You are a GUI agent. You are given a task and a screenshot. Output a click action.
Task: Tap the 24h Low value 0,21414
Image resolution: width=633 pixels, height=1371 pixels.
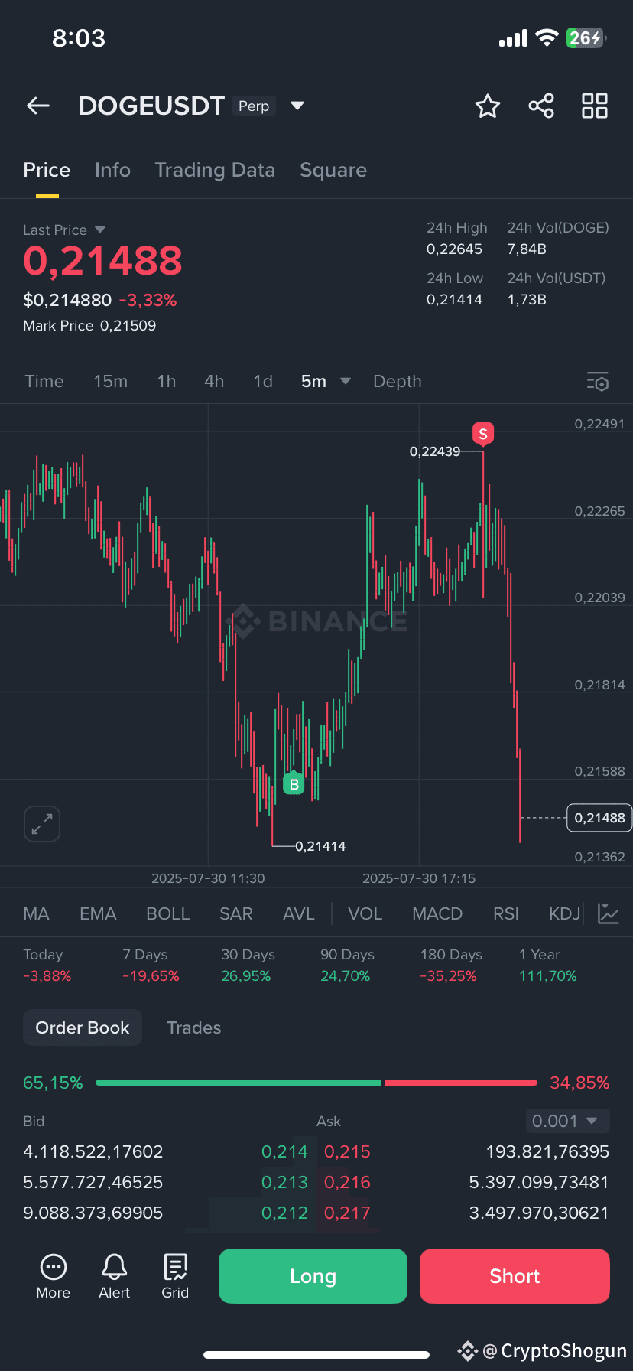pyautogui.click(x=454, y=300)
